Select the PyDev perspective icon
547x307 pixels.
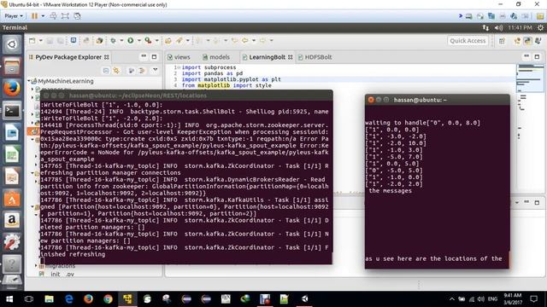pyautogui.click(x=528, y=41)
